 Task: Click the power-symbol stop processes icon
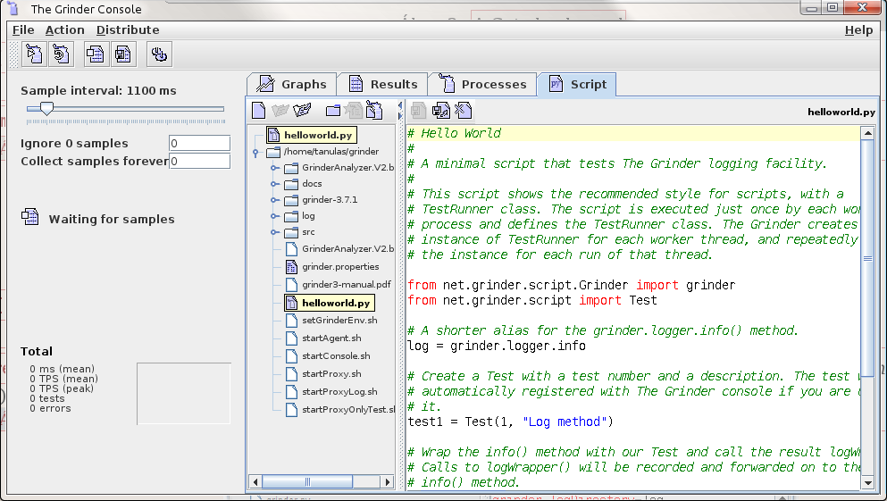pos(159,54)
